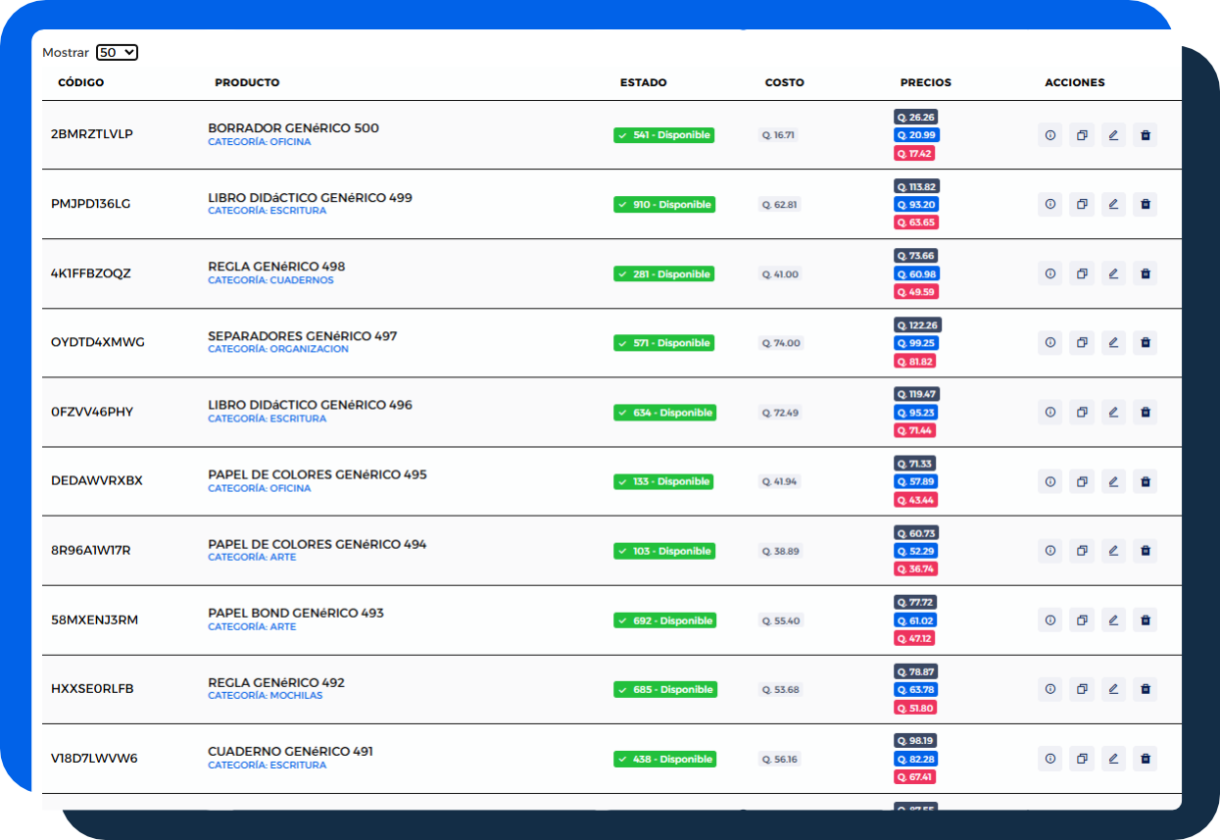Open CATEGORÍA: OFICINA link under BORRADOR 500
1220x840 pixels.
260,142
